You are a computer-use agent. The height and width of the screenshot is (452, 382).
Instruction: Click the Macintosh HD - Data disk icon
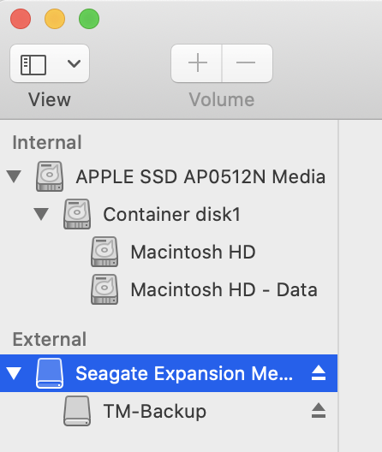coord(104,289)
